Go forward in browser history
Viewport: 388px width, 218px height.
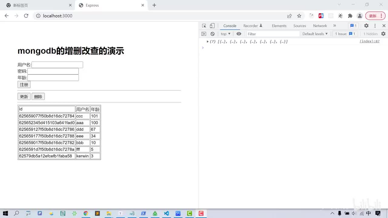(x=16, y=16)
